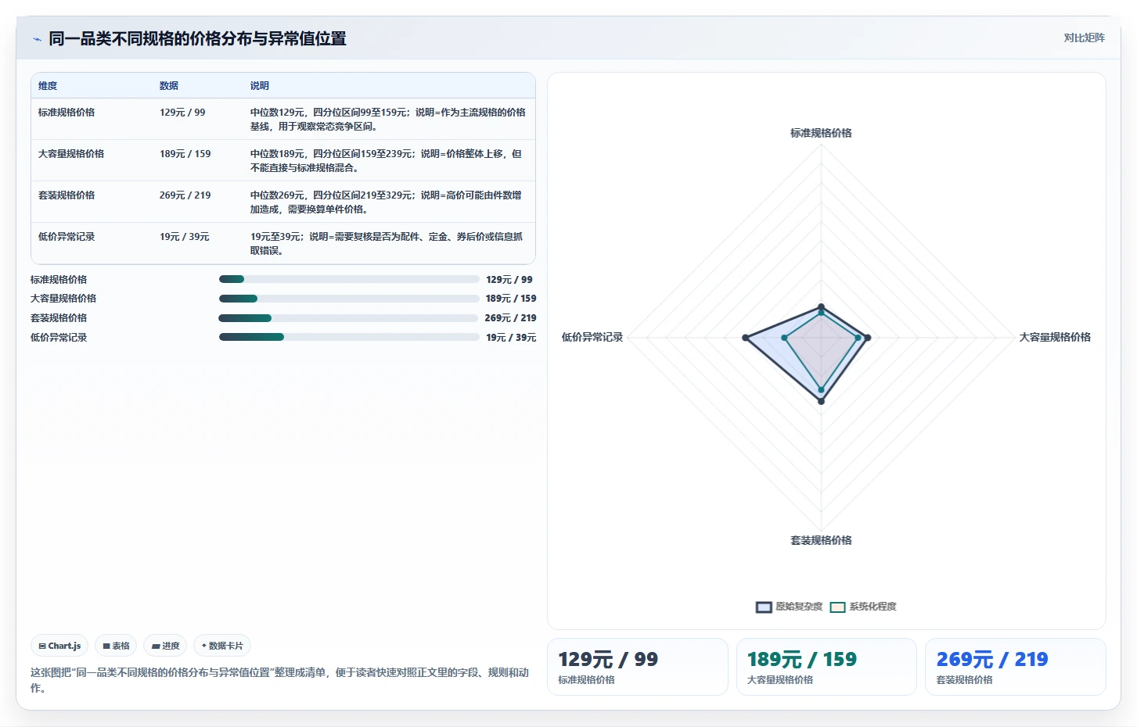Viewport: 1137px width, 727px height.
Task: Click the Chart.js badge
Action: [x=59, y=646]
